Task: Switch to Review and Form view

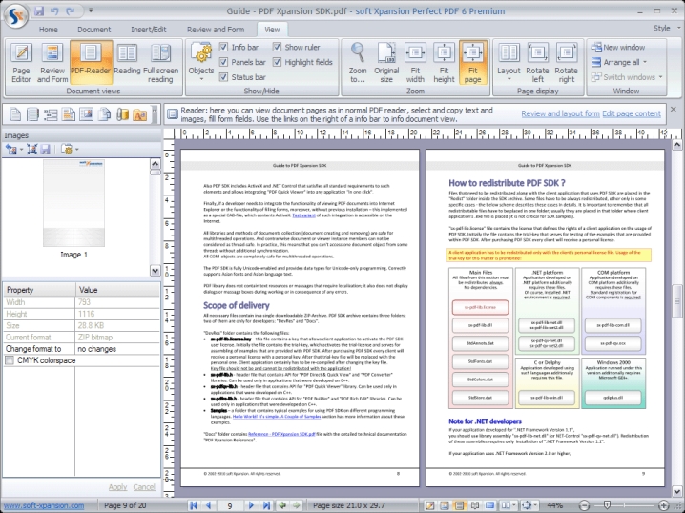Action: [52, 62]
